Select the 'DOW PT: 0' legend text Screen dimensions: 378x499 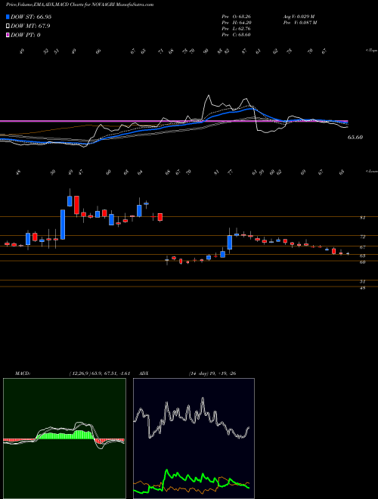point(26,35)
